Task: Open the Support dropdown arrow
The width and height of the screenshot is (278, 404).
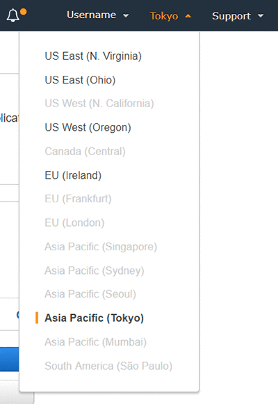Action: click(261, 16)
